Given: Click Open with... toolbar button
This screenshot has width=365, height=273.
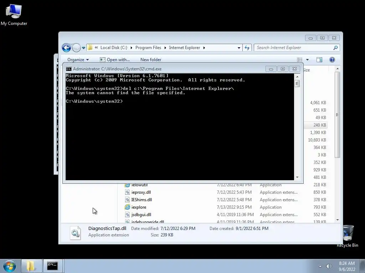Looking at the screenshot, I should pos(115,60).
